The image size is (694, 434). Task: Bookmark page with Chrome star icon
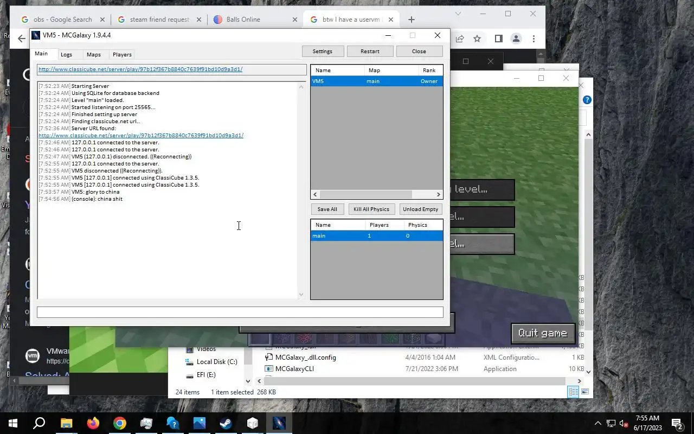click(477, 39)
